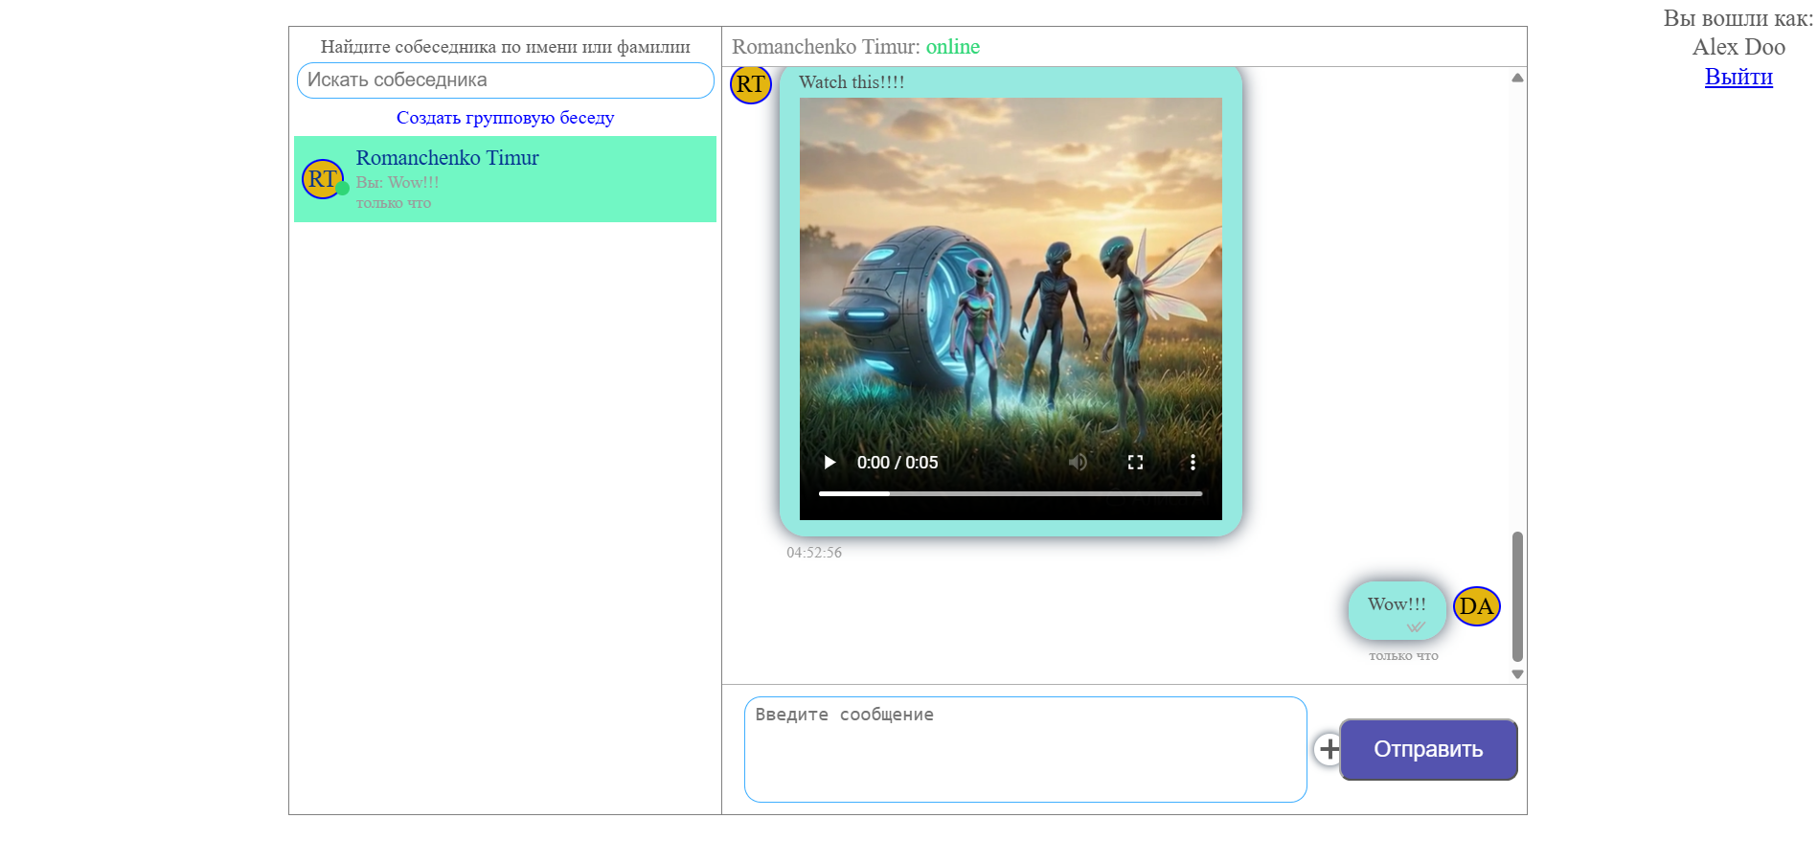Click the Alex Doo username text

tap(1738, 47)
